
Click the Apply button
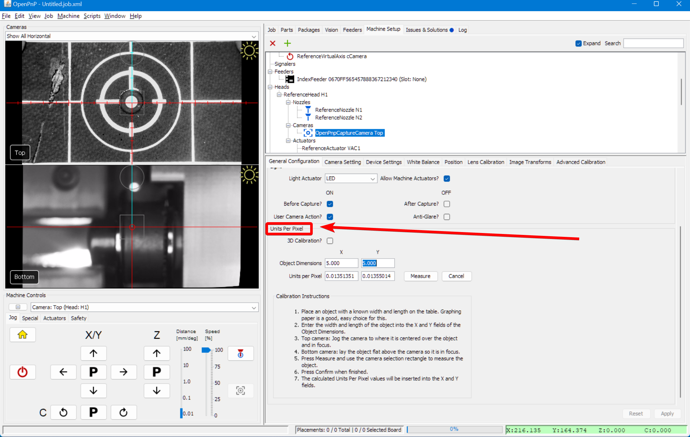coord(667,413)
